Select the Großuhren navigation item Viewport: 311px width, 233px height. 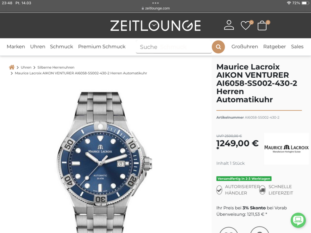244,47
